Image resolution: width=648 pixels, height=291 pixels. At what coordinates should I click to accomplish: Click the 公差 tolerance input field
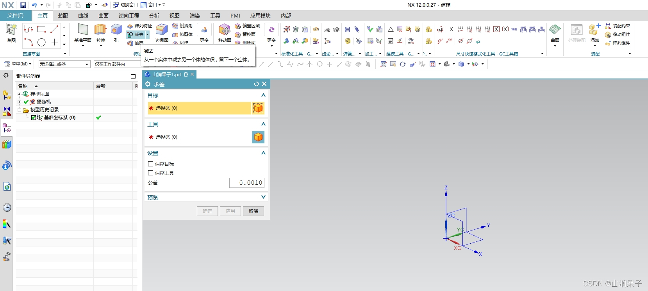pyautogui.click(x=247, y=183)
